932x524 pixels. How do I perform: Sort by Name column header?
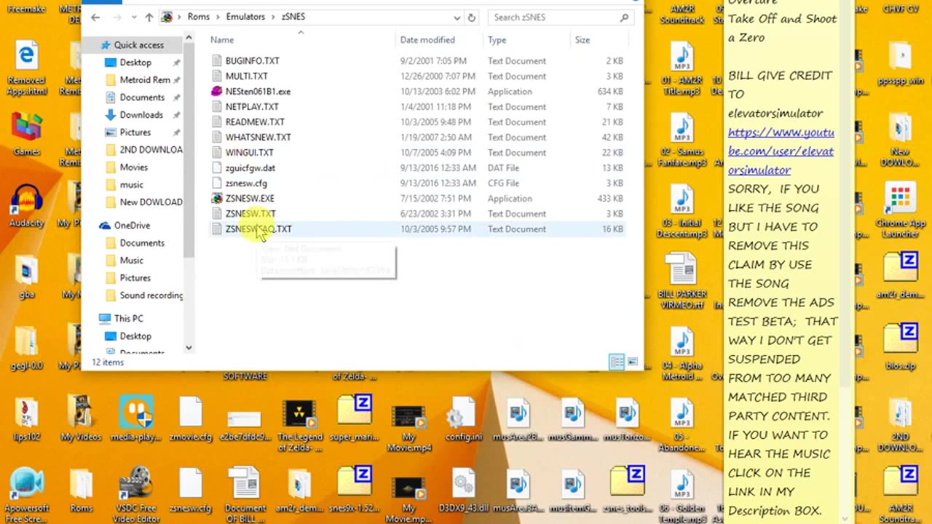click(x=222, y=40)
